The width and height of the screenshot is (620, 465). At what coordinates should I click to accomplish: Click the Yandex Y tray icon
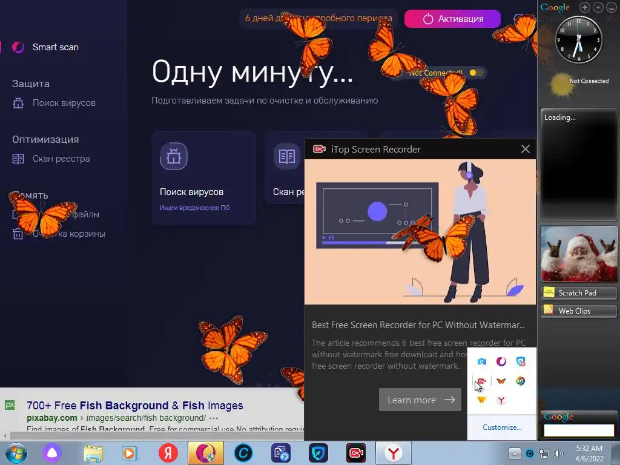(501, 400)
